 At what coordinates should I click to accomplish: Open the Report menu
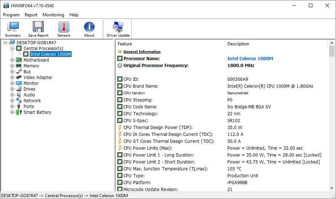(x=31, y=15)
